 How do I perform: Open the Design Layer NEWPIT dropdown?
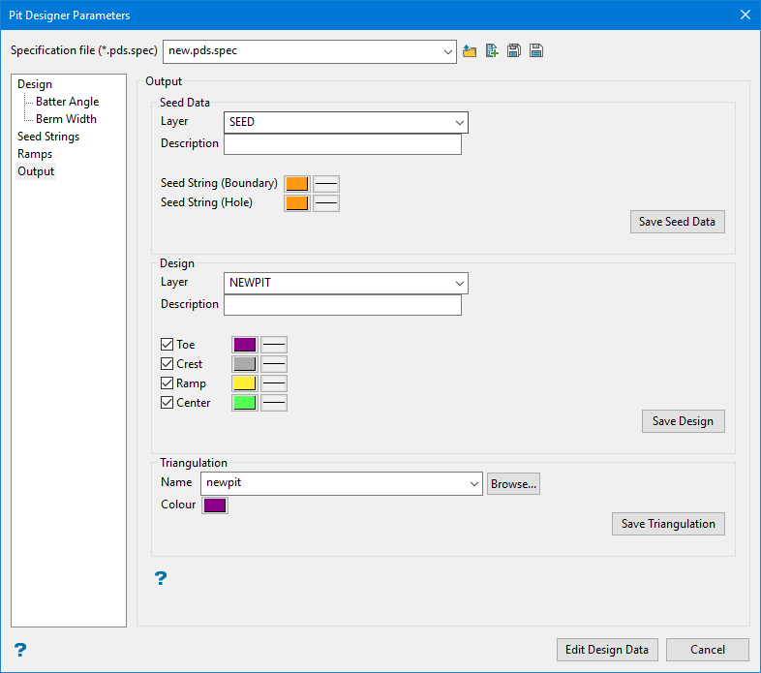pos(458,283)
